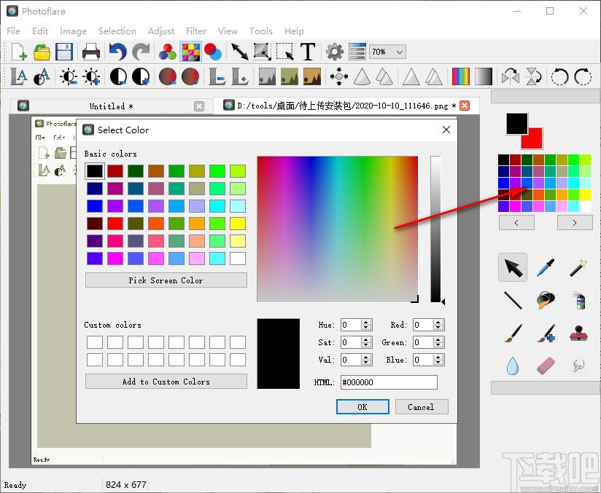This screenshot has height=493, width=601.
Task: Cancel the Select Color dialog
Action: tap(422, 407)
